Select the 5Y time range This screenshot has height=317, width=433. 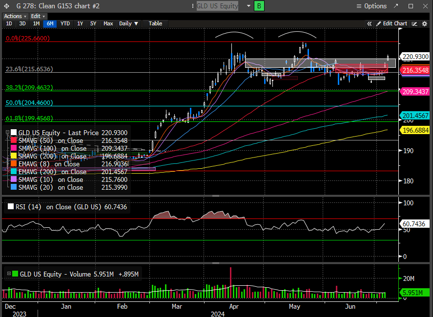pyautogui.click(x=93, y=24)
